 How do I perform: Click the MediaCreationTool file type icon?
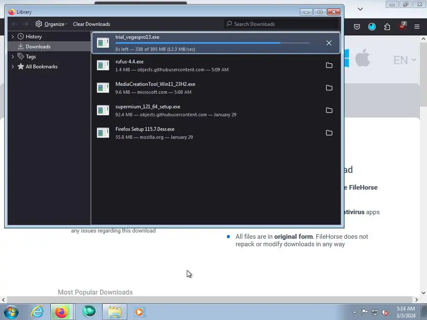tap(103, 88)
